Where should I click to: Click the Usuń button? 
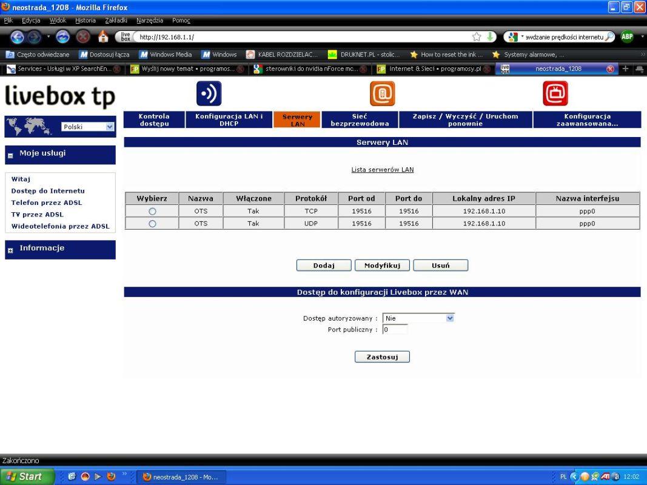[x=441, y=265]
